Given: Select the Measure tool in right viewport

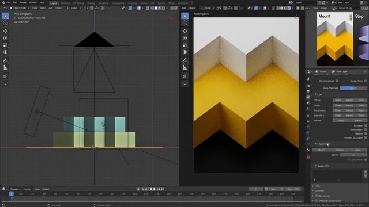Looking at the screenshot, I should pyautogui.click(x=185, y=68).
